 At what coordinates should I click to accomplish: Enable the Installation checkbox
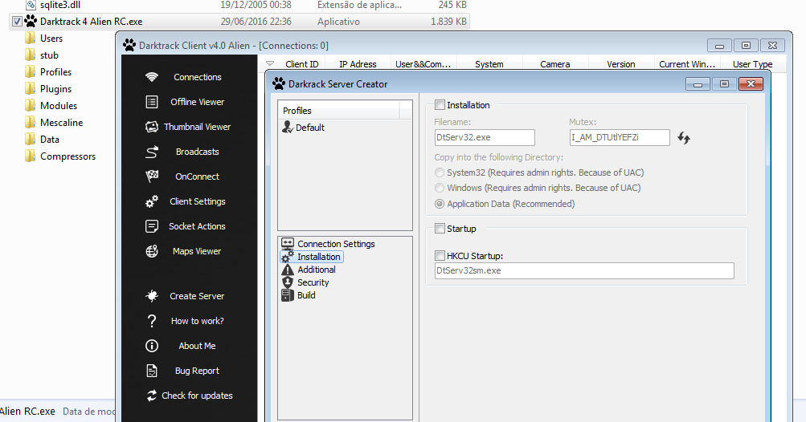click(440, 105)
